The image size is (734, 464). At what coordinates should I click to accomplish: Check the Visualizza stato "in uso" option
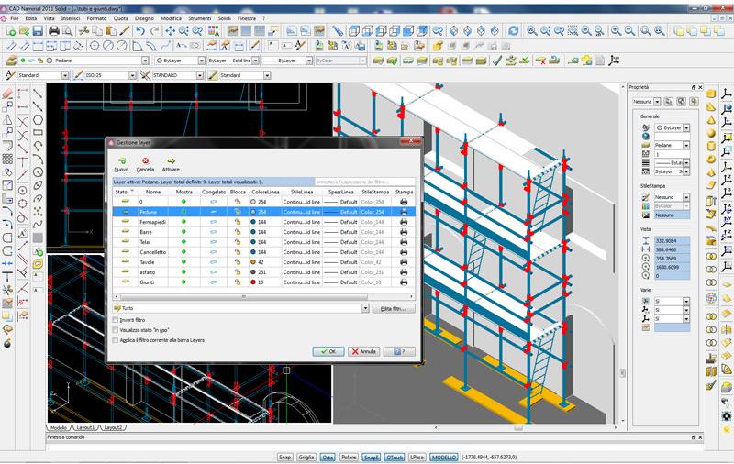pyautogui.click(x=115, y=329)
